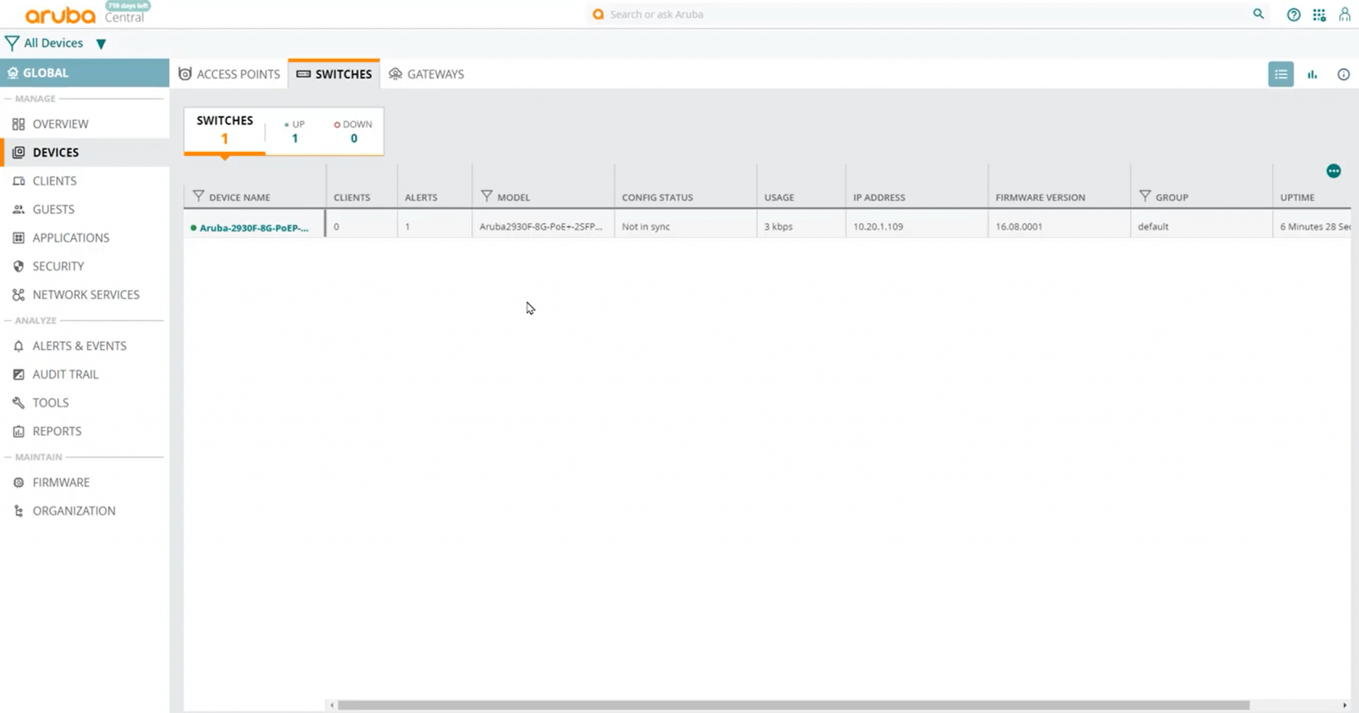Image resolution: width=1359 pixels, height=713 pixels.
Task: Sort by Uptime column header
Action: 1297,198
